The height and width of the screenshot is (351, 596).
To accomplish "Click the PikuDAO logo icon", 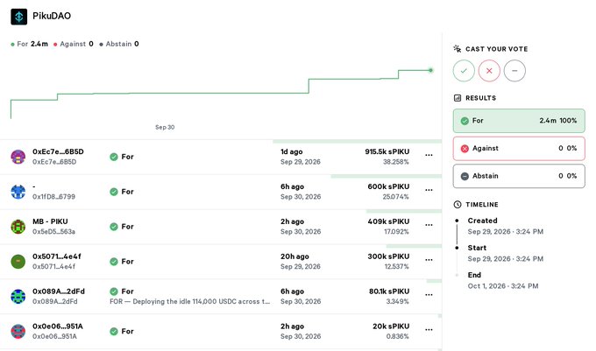I will tap(19, 17).
